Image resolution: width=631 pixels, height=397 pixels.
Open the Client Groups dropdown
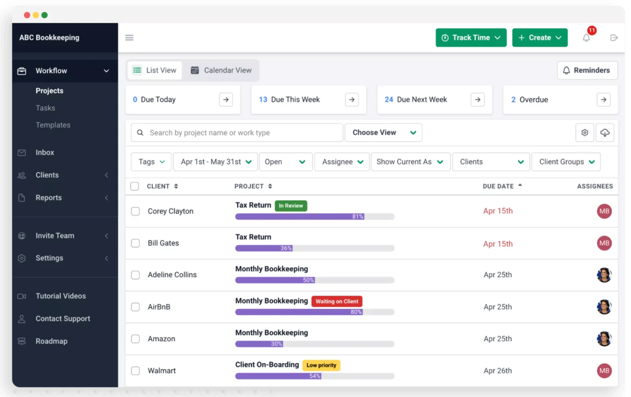(566, 162)
